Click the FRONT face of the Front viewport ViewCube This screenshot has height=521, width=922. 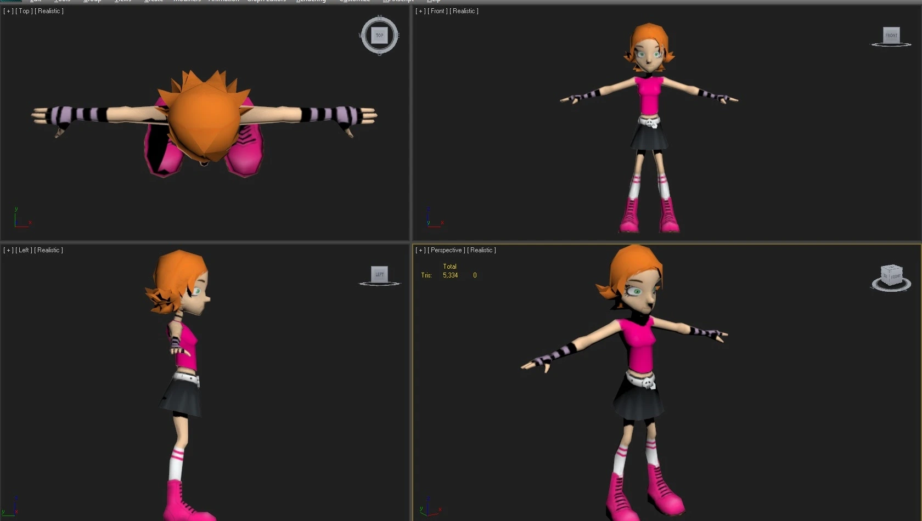(x=891, y=35)
